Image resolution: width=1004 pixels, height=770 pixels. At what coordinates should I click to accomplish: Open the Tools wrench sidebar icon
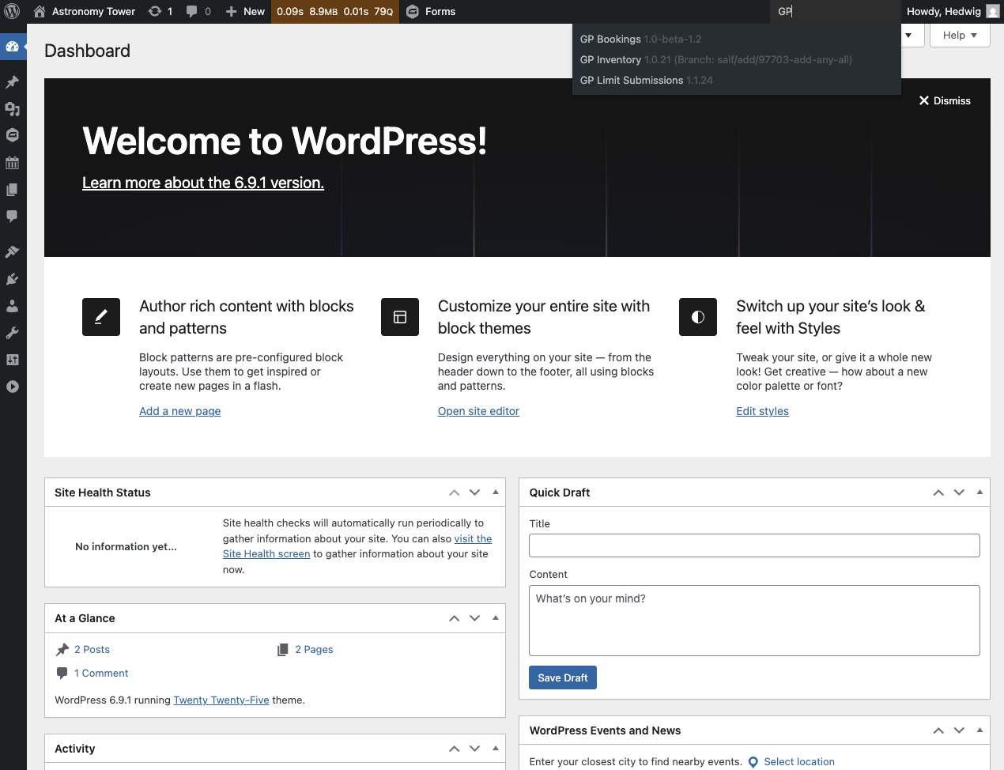(x=12, y=333)
